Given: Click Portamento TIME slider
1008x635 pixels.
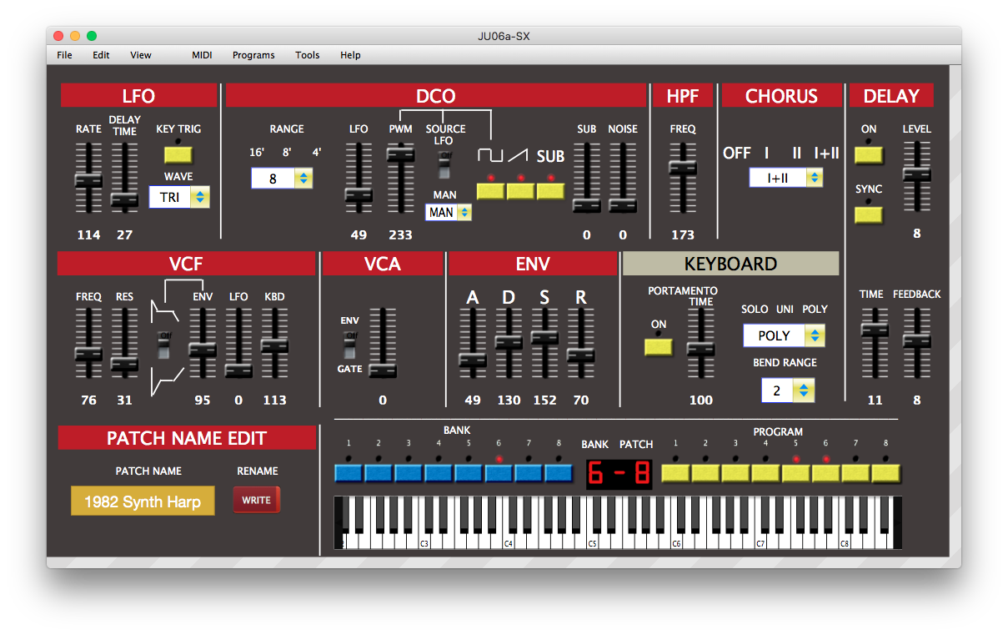Looking at the screenshot, I should coord(701,343).
